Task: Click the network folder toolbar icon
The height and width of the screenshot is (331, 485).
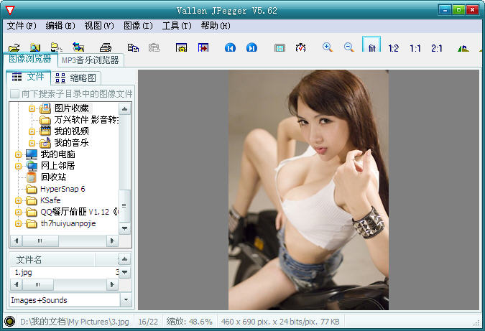Action: pos(56,47)
